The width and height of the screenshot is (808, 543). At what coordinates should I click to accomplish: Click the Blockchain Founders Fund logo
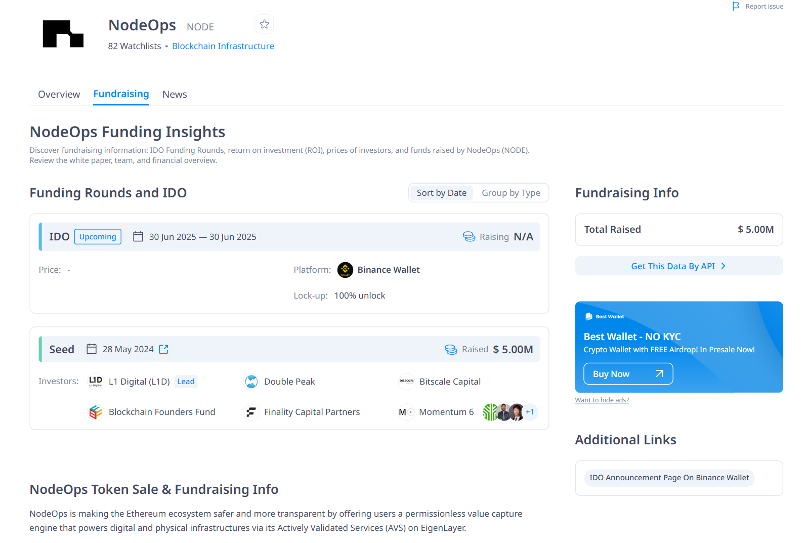click(96, 412)
